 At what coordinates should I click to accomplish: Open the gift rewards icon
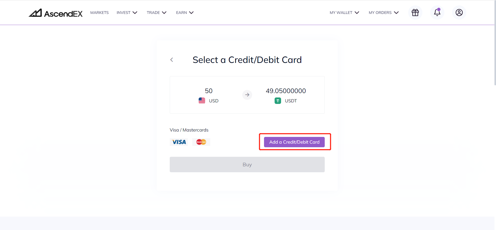415,12
